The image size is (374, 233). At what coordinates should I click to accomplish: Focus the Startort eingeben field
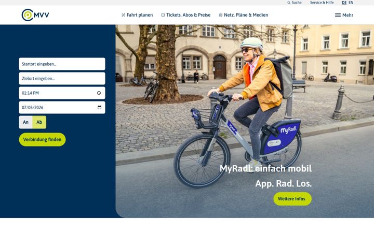62,64
